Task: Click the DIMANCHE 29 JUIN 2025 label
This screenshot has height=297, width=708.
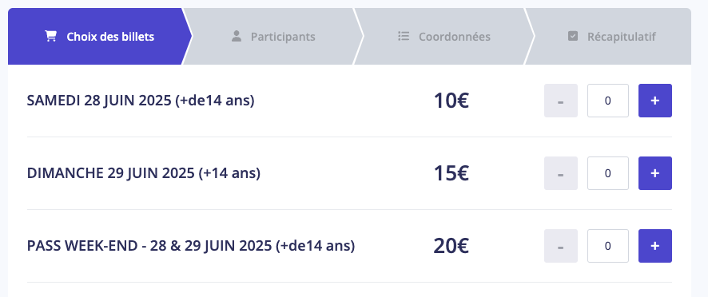Action: (110, 173)
